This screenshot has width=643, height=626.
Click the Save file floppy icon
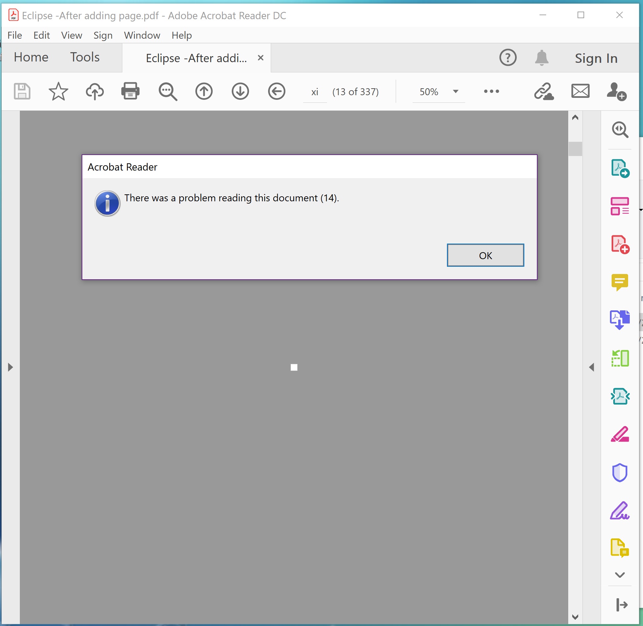[22, 91]
